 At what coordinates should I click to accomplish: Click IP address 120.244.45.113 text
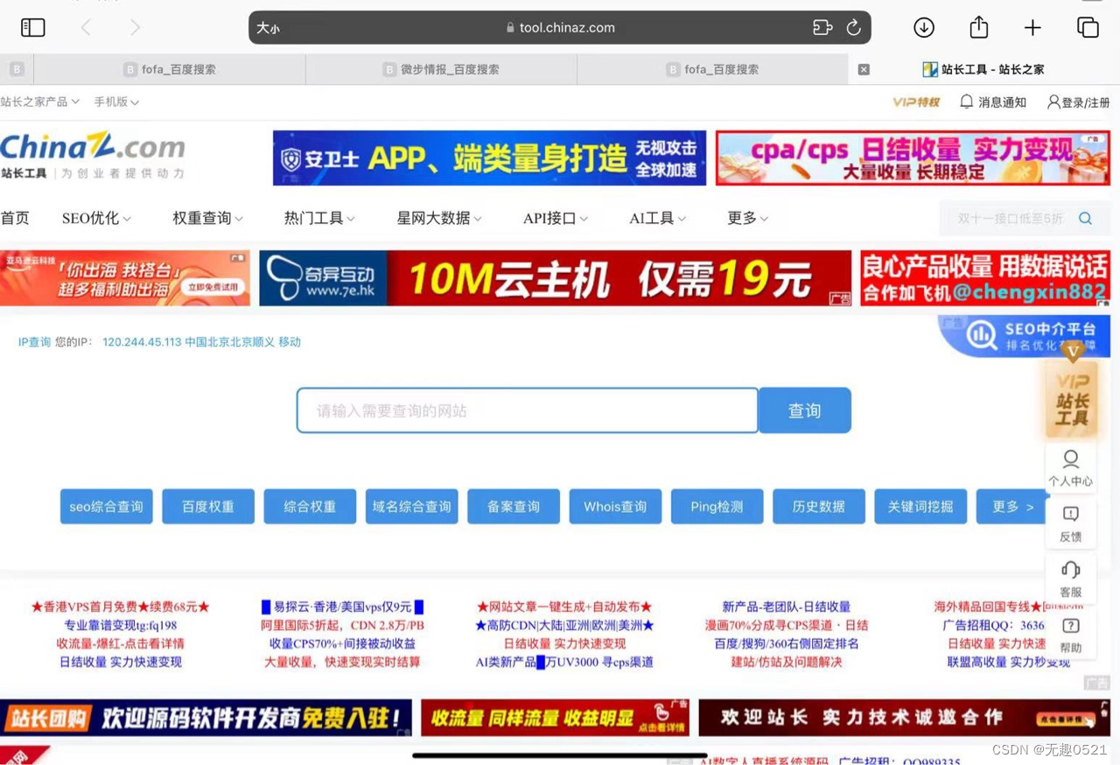point(142,342)
